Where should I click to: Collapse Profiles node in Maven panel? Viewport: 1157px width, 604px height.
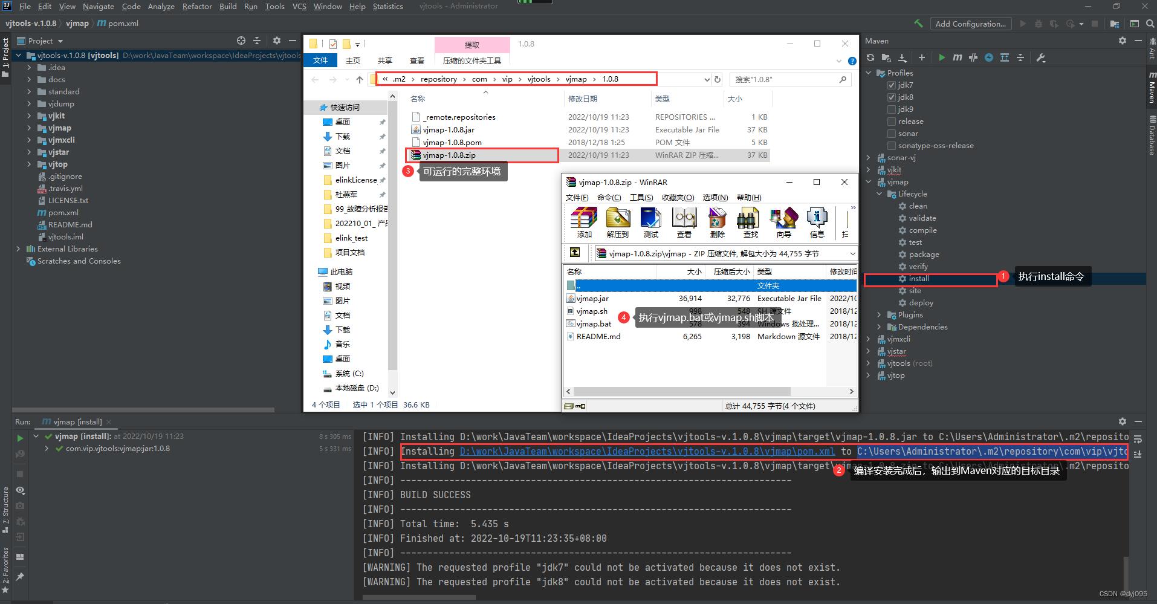(x=869, y=73)
